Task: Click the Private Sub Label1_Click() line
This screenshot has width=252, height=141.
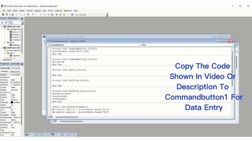Action: pos(69,70)
